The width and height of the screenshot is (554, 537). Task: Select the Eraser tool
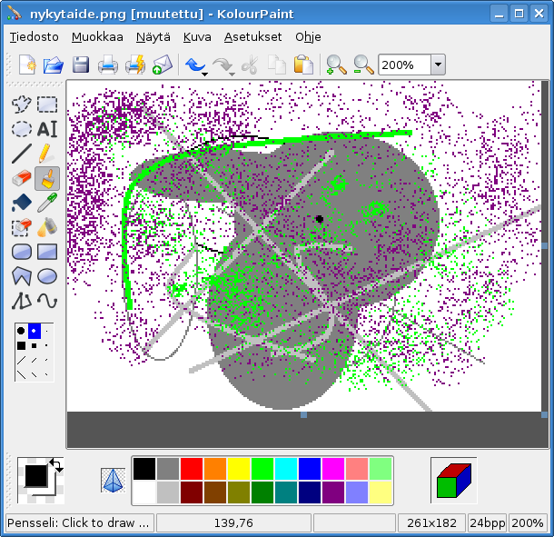pyautogui.click(x=23, y=178)
